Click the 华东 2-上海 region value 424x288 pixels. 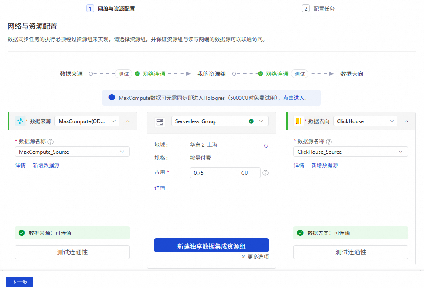(x=204, y=145)
